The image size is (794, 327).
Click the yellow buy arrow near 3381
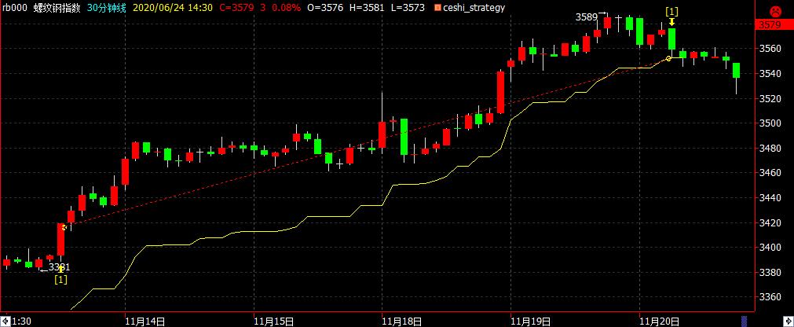tap(61, 269)
